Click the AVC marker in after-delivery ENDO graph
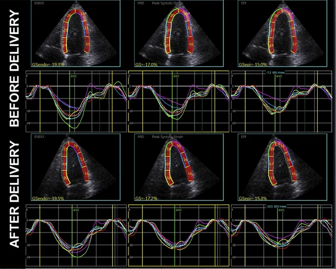The width and height of the screenshot is (336, 269). point(76,210)
